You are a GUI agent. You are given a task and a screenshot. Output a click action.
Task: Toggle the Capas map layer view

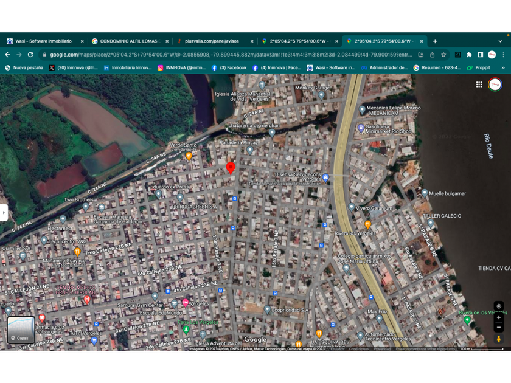[21, 330]
